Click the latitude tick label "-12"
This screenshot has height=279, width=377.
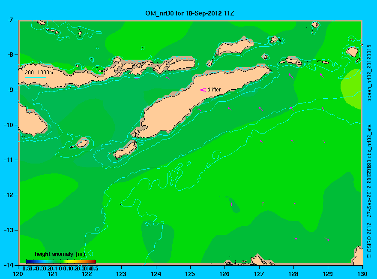(x=8, y=195)
